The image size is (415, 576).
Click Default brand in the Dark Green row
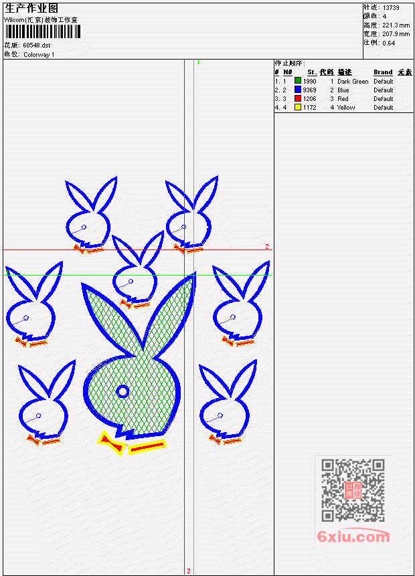tap(384, 81)
